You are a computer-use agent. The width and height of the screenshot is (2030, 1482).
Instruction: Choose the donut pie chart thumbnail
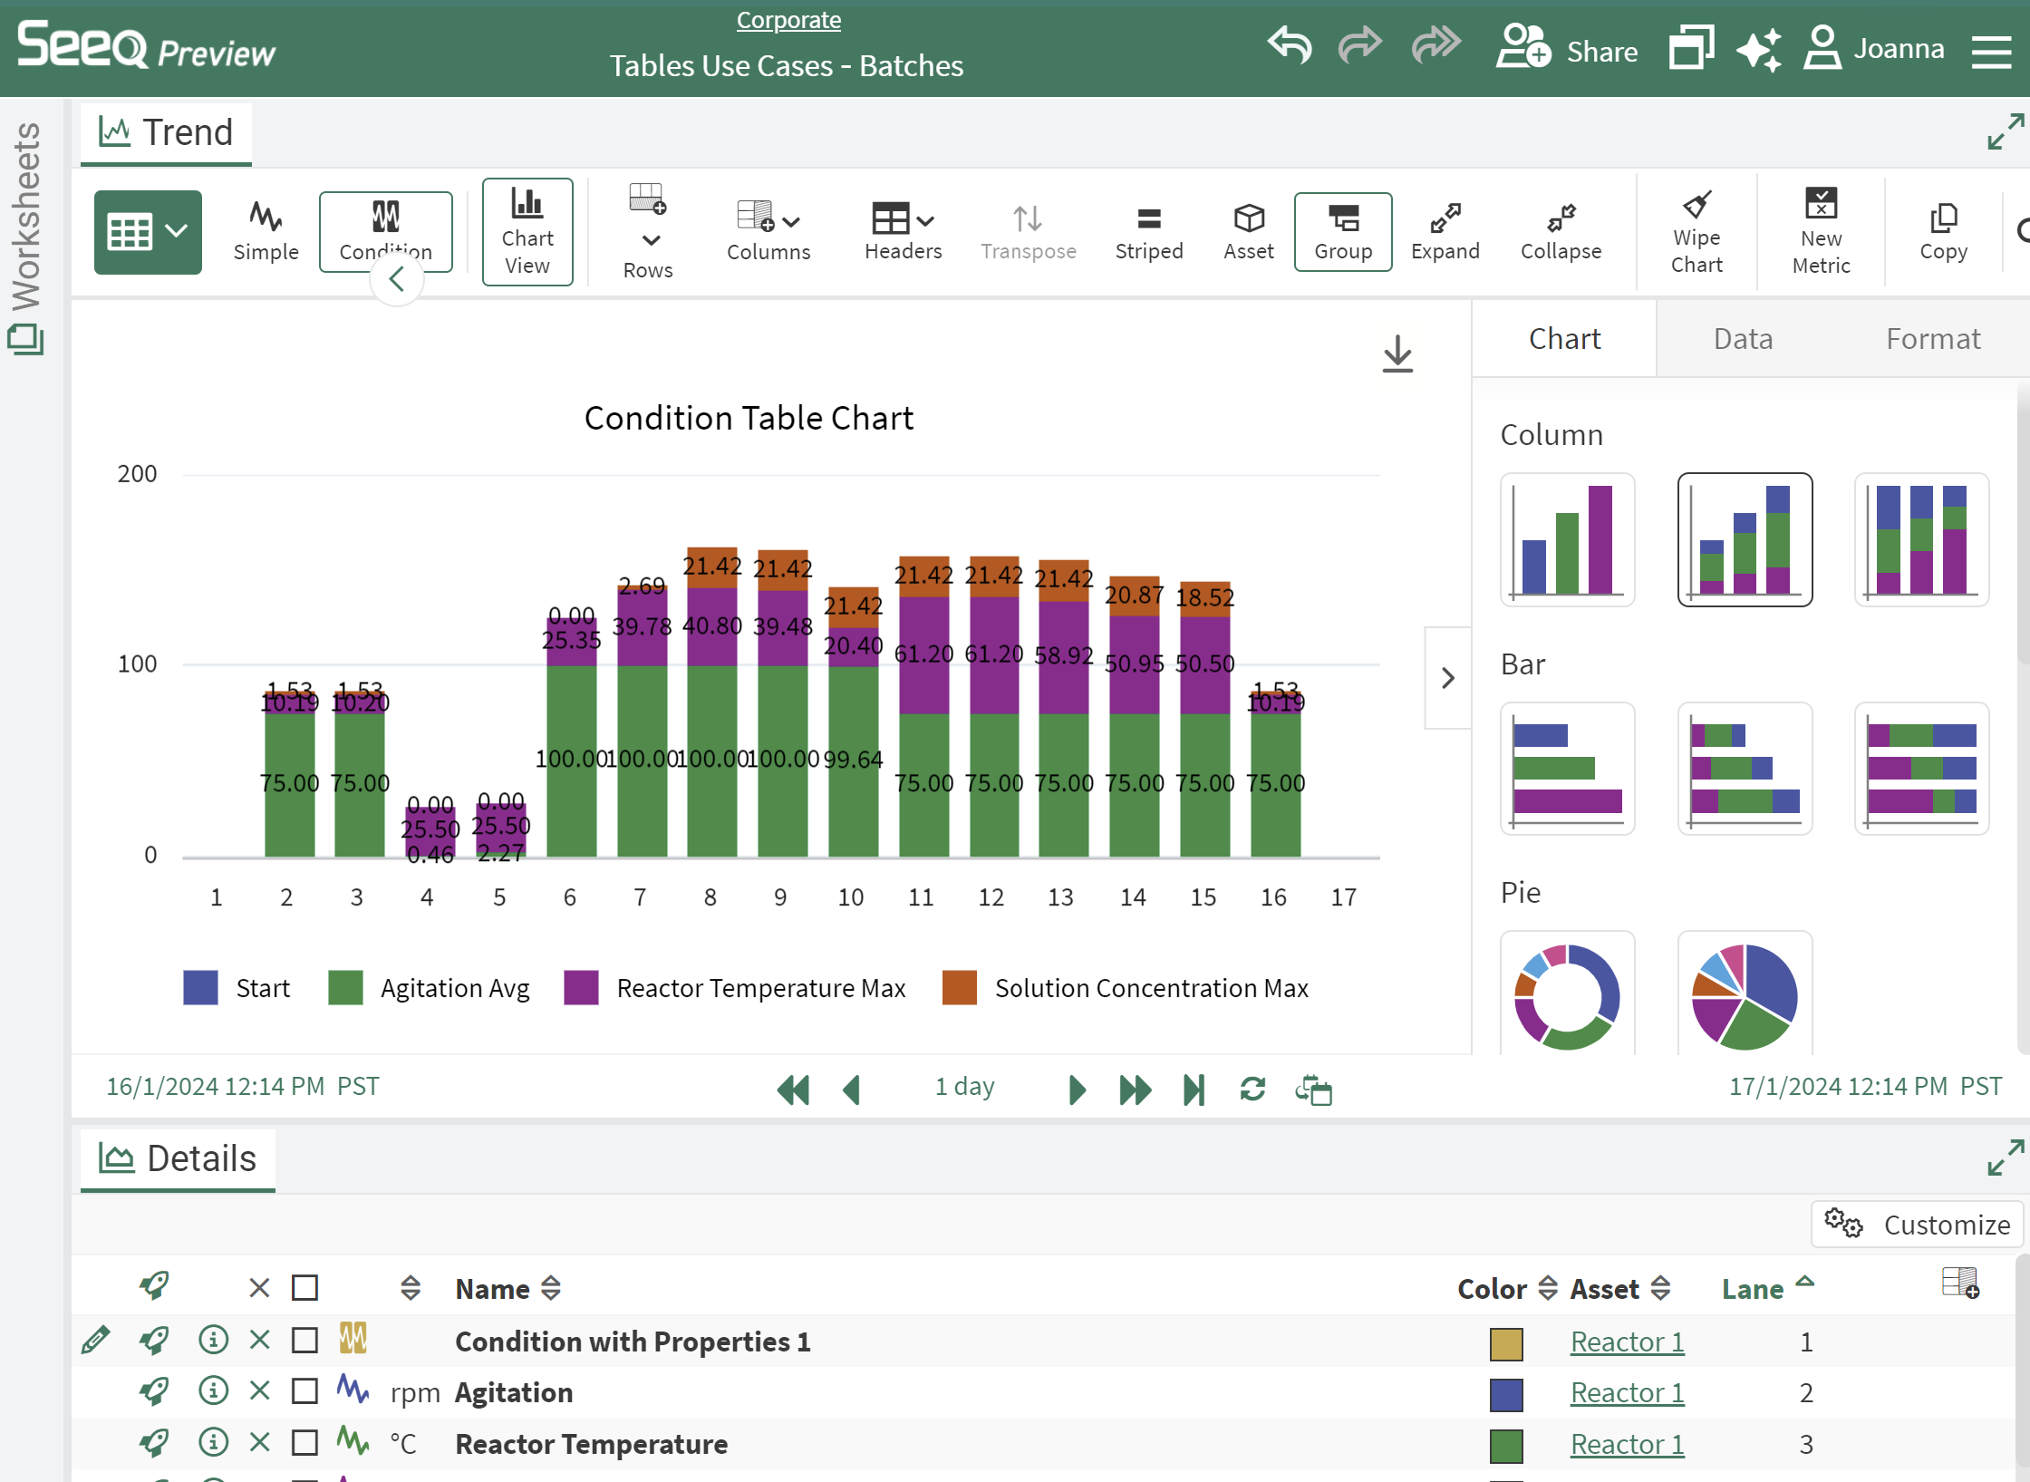click(x=1567, y=994)
